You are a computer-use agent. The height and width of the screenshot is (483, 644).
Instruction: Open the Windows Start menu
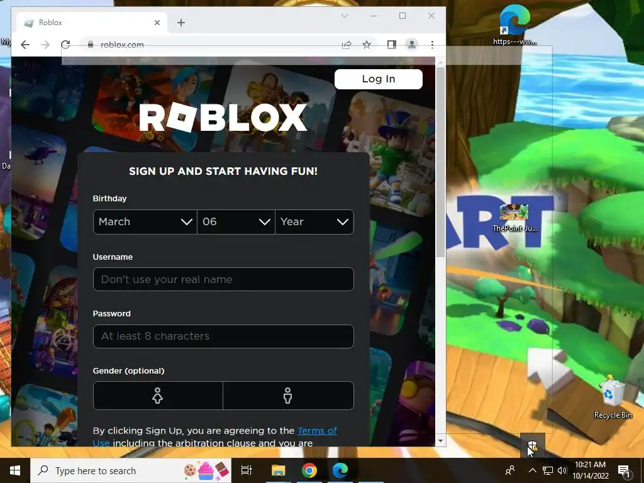(15, 470)
